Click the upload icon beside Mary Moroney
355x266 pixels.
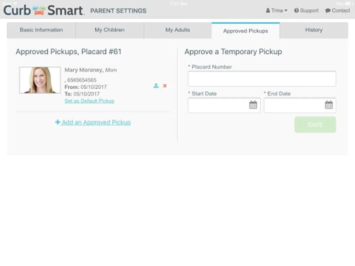coord(156,86)
